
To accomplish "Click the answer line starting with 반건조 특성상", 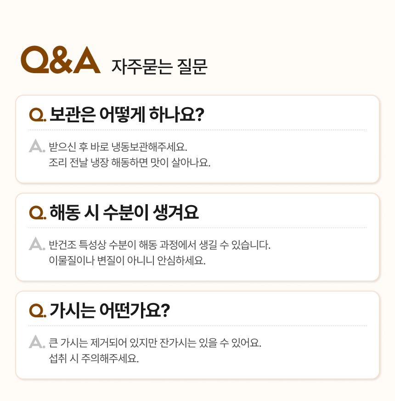I will (159, 245).
